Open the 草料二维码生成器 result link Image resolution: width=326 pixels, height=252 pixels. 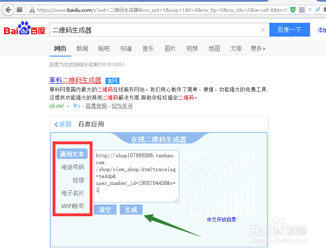click(75, 80)
